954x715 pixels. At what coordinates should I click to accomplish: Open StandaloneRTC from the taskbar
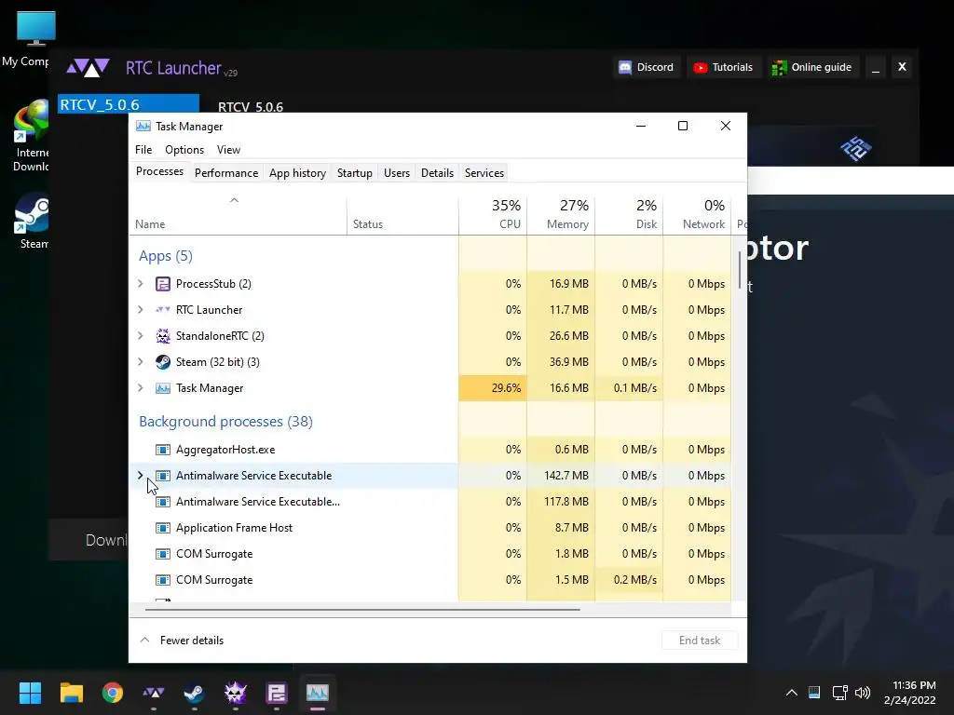[x=236, y=693]
